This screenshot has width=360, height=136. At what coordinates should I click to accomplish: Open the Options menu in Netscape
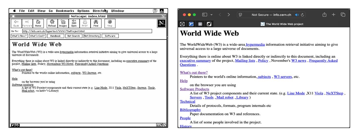pyautogui.click(x=83, y=11)
